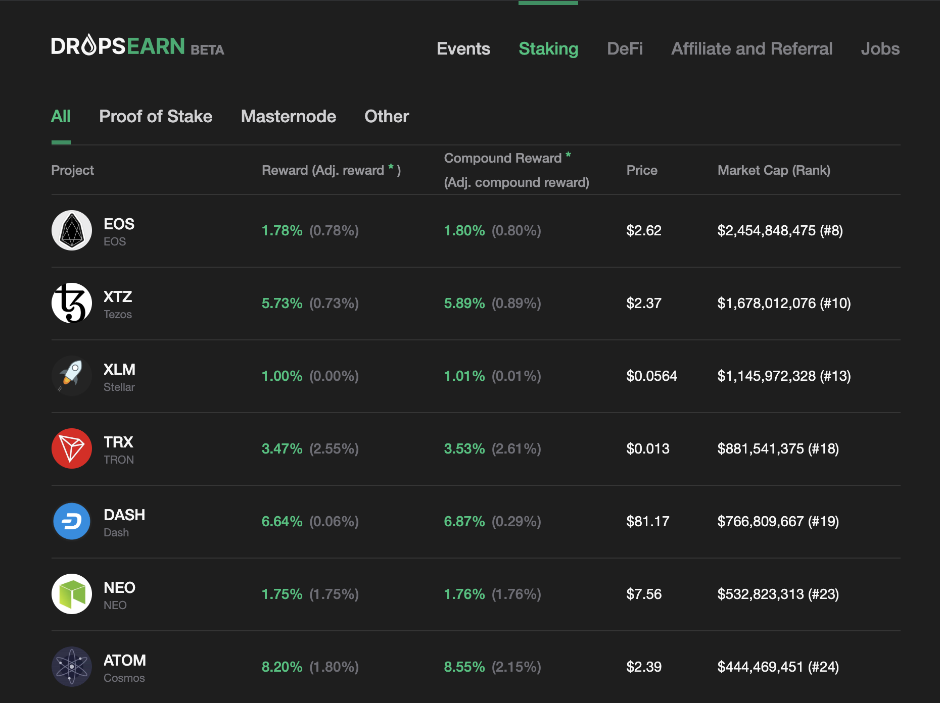The height and width of the screenshot is (703, 940).
Task: Open the EOS project name link
Action: click(x=119, y=224)
